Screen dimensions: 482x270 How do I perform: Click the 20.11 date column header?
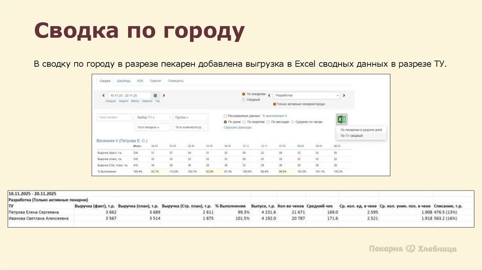tap(337, 146)
